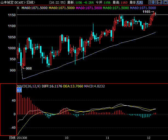
Task: Click the DIFF:16.1176 value
Action: tap(52, 86)
